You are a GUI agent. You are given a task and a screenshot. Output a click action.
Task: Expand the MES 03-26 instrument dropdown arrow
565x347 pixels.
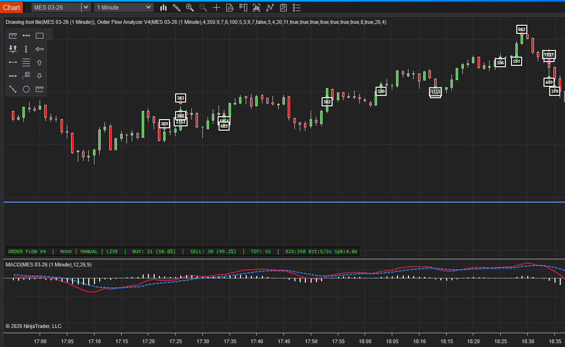coord(85,7)
